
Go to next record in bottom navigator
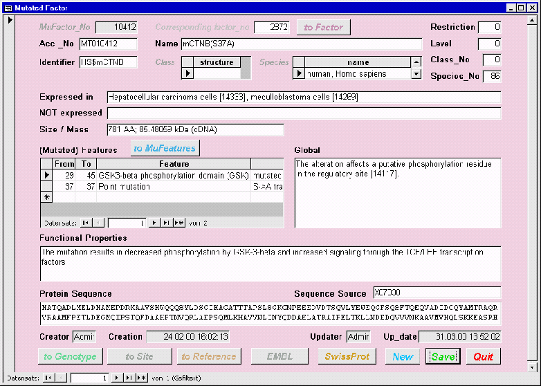118,378
